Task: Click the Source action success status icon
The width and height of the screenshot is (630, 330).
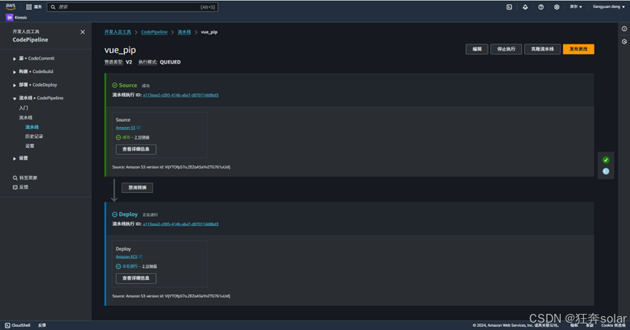Action: click(118, 137)
